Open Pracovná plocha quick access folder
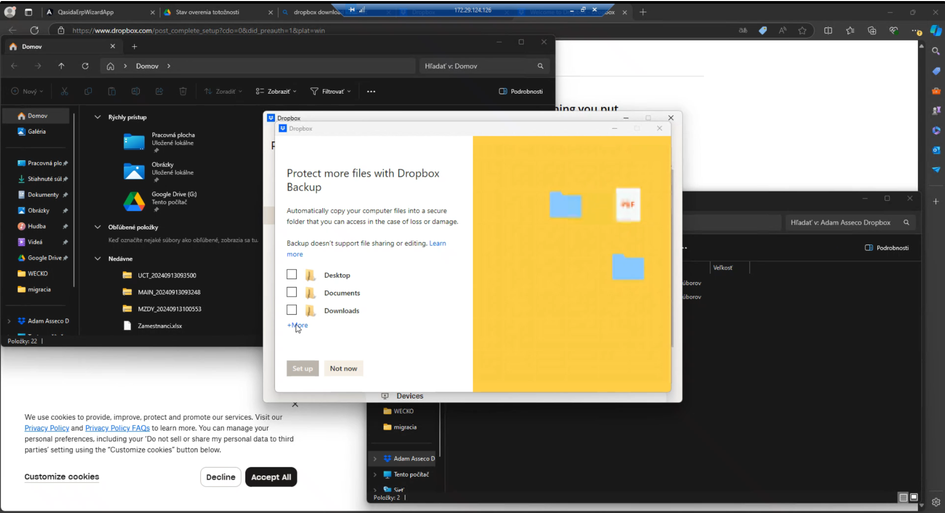Image resolution: width=945 pixels, height=513 pixels. coord(159,141)
